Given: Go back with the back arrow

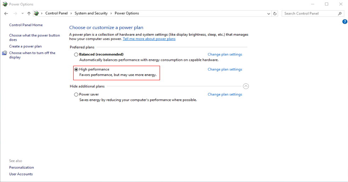Looking at the screenshot, I should pos(6,13).
